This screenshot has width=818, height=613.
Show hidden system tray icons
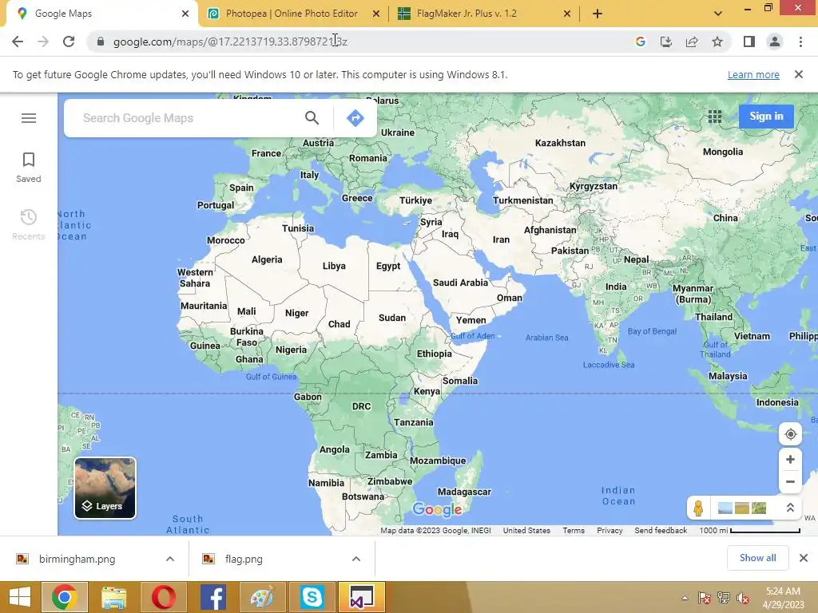coord(685,598)
